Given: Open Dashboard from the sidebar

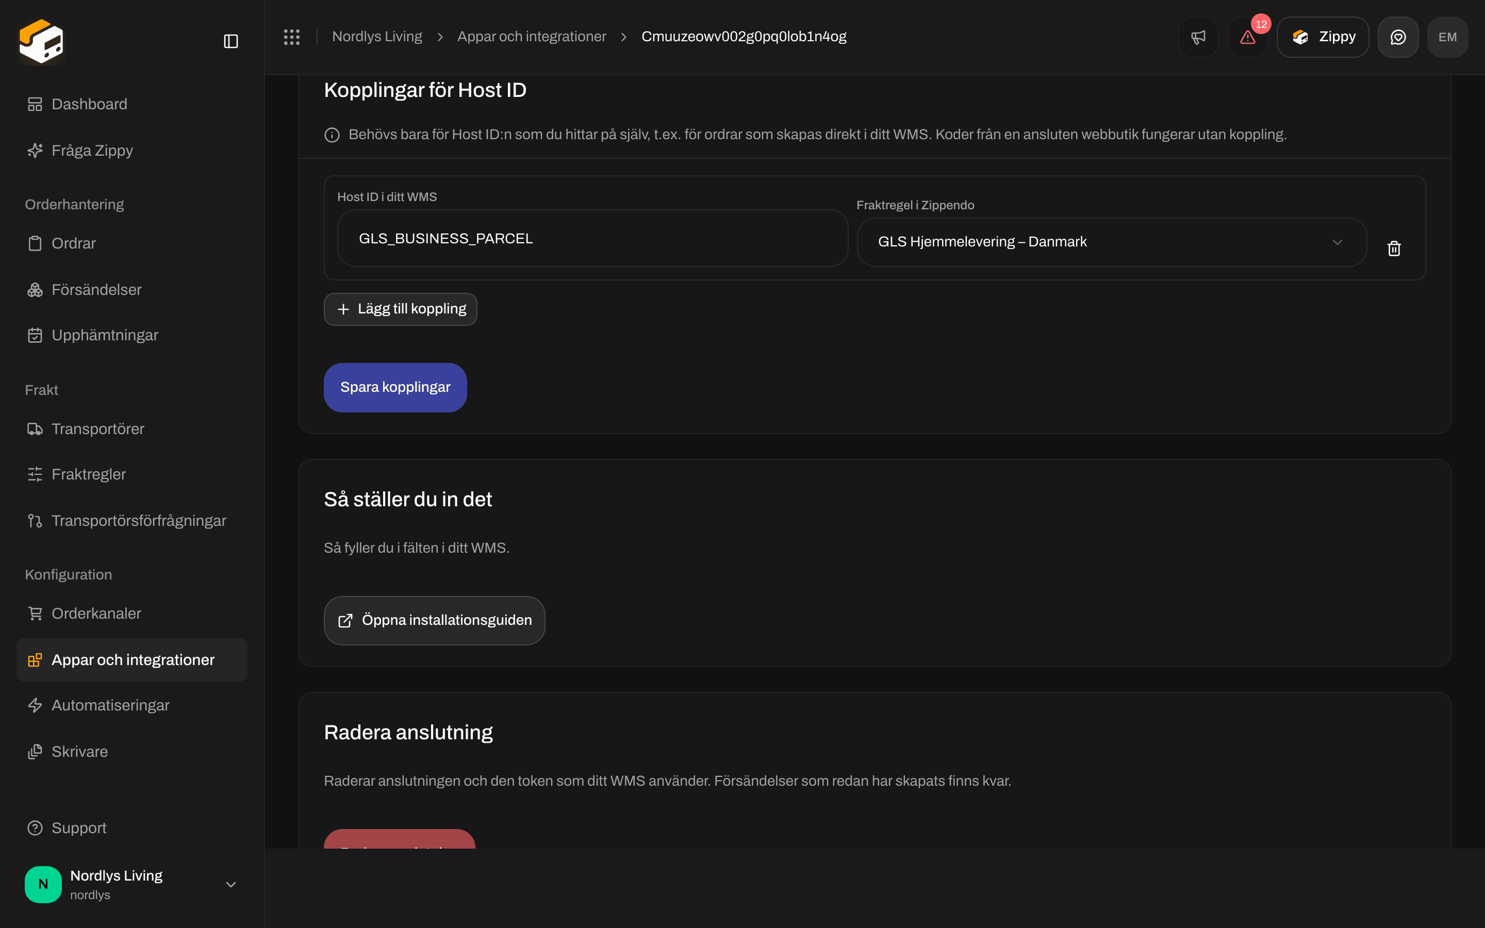Looking at the screenshot, I should coord(132,104).
